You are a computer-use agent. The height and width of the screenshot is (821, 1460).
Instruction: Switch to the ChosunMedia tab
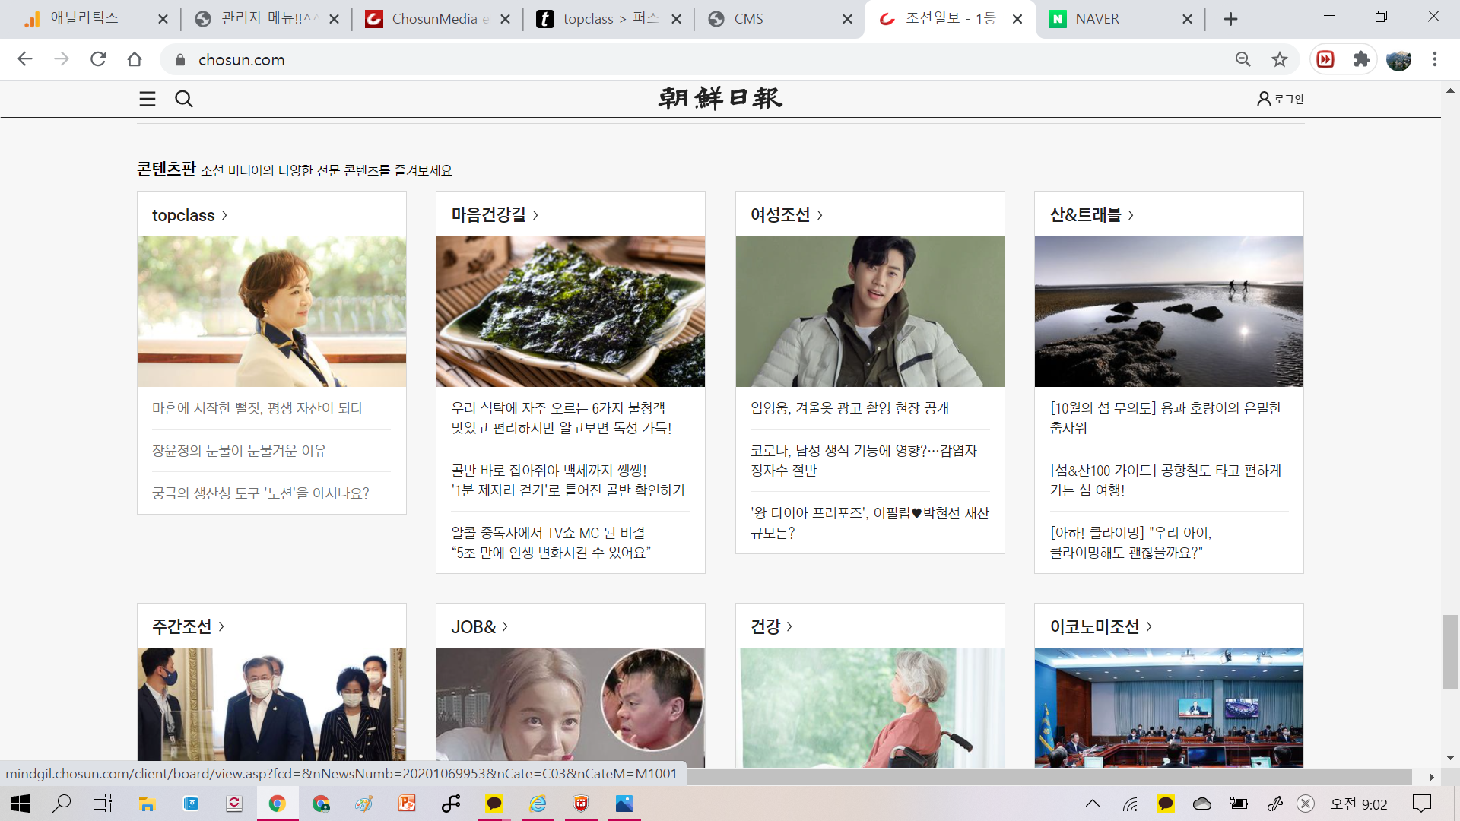point(433,19)
